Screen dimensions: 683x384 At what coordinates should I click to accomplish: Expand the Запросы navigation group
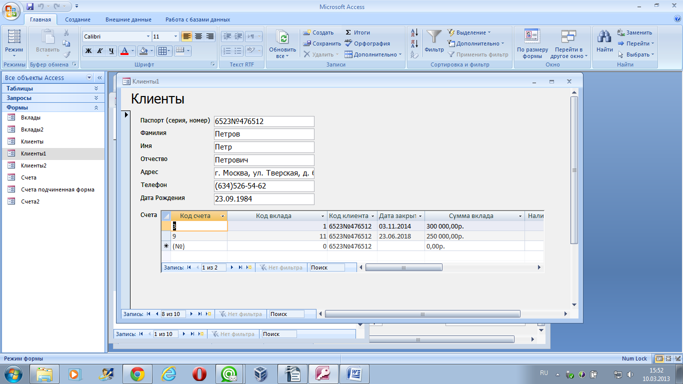(96, 97)
